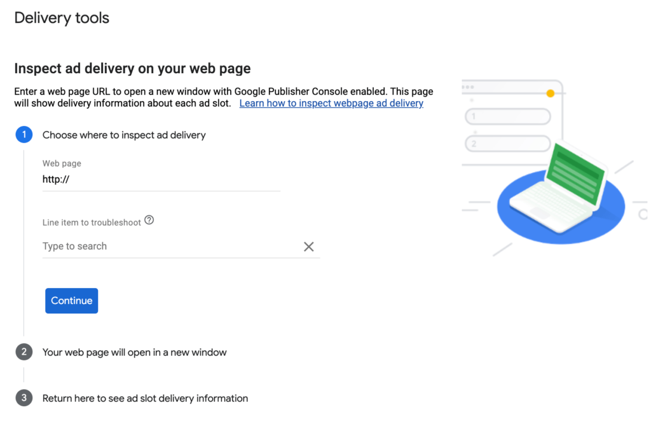Click the step 2 number circle

click(x=24, y=352)
